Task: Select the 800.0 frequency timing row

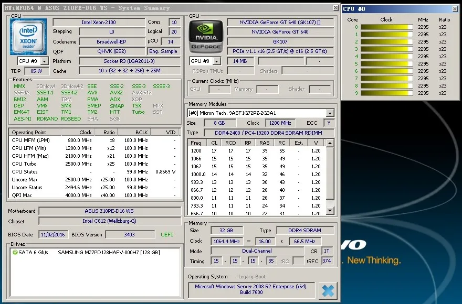Action: (257, 198)
